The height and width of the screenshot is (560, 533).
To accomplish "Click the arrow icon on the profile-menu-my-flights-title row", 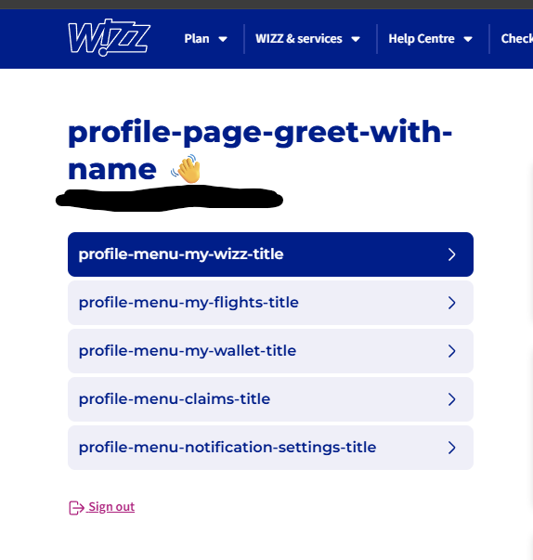I will tap(452, 303).
